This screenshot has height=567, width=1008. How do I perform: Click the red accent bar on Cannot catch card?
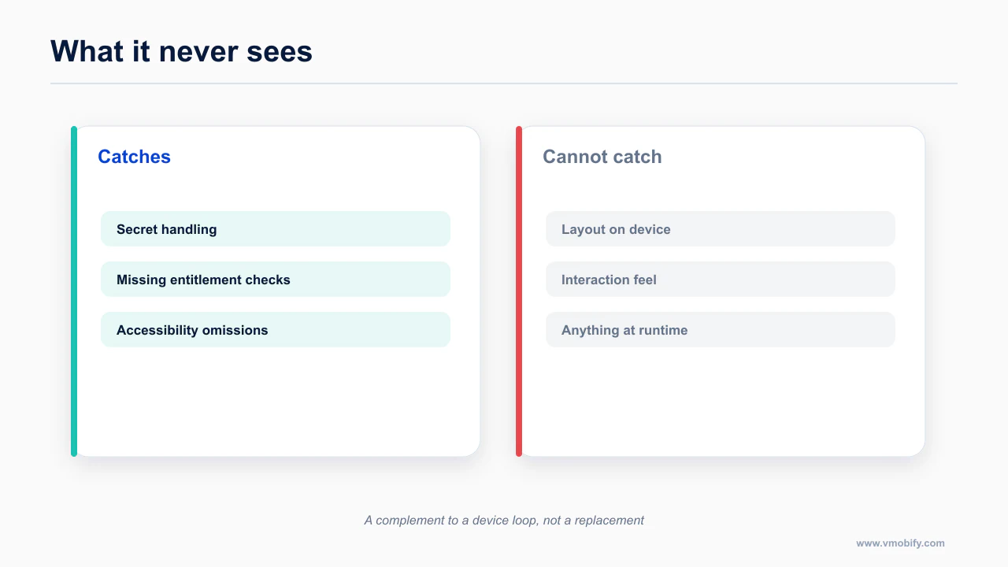point(519,291)
